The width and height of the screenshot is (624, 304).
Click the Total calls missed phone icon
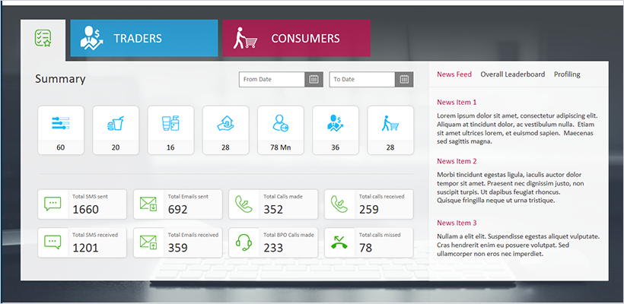click(x=339, y=242)
